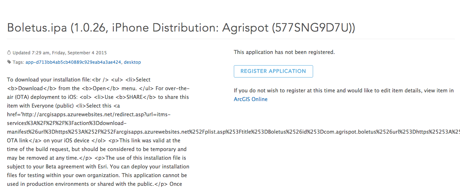Click the 'may be removed at any time' line

pos(96,158)
